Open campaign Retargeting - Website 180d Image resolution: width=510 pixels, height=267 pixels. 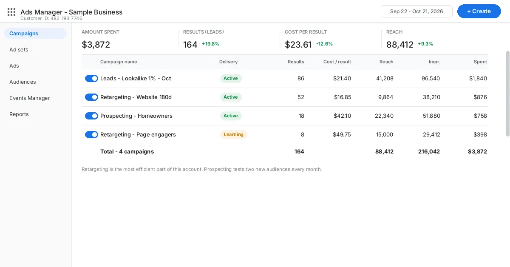point(136,97)
